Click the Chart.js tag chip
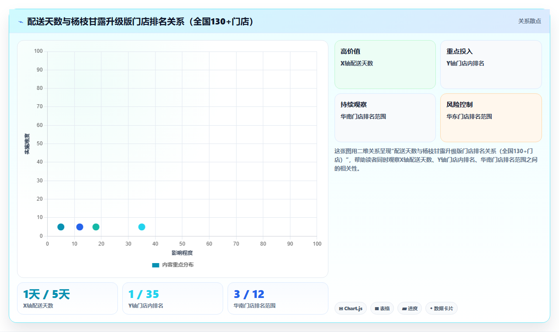559x332 pixels. (350, 308)
